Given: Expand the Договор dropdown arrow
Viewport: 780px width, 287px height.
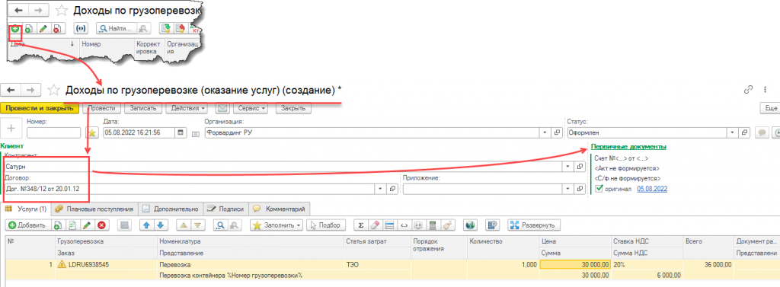Looking at the screenshot, I should click(x=381, y=189).
